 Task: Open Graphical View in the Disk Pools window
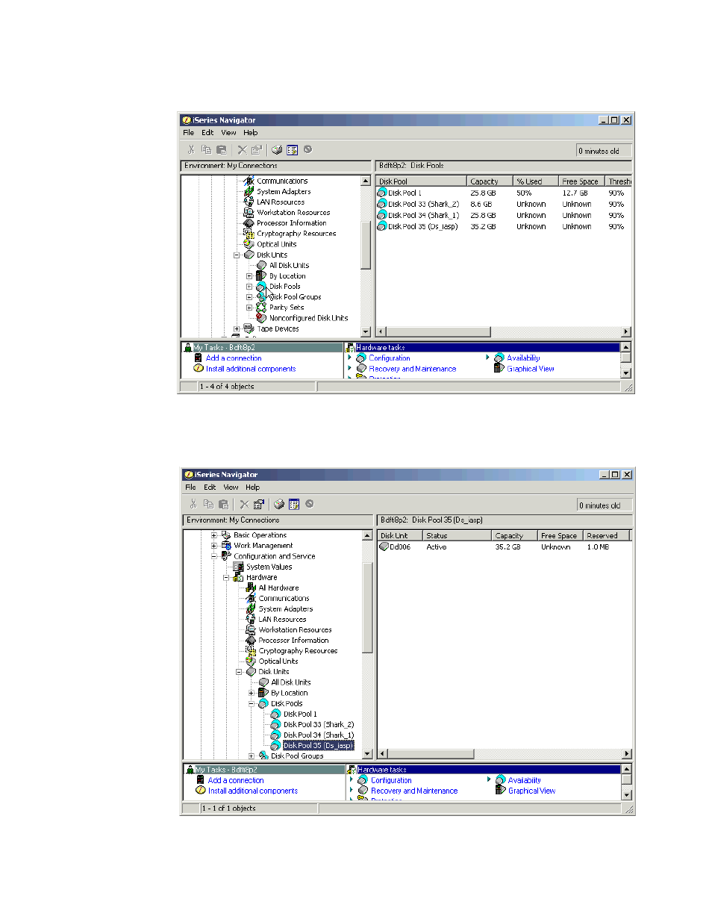[531, 369]
